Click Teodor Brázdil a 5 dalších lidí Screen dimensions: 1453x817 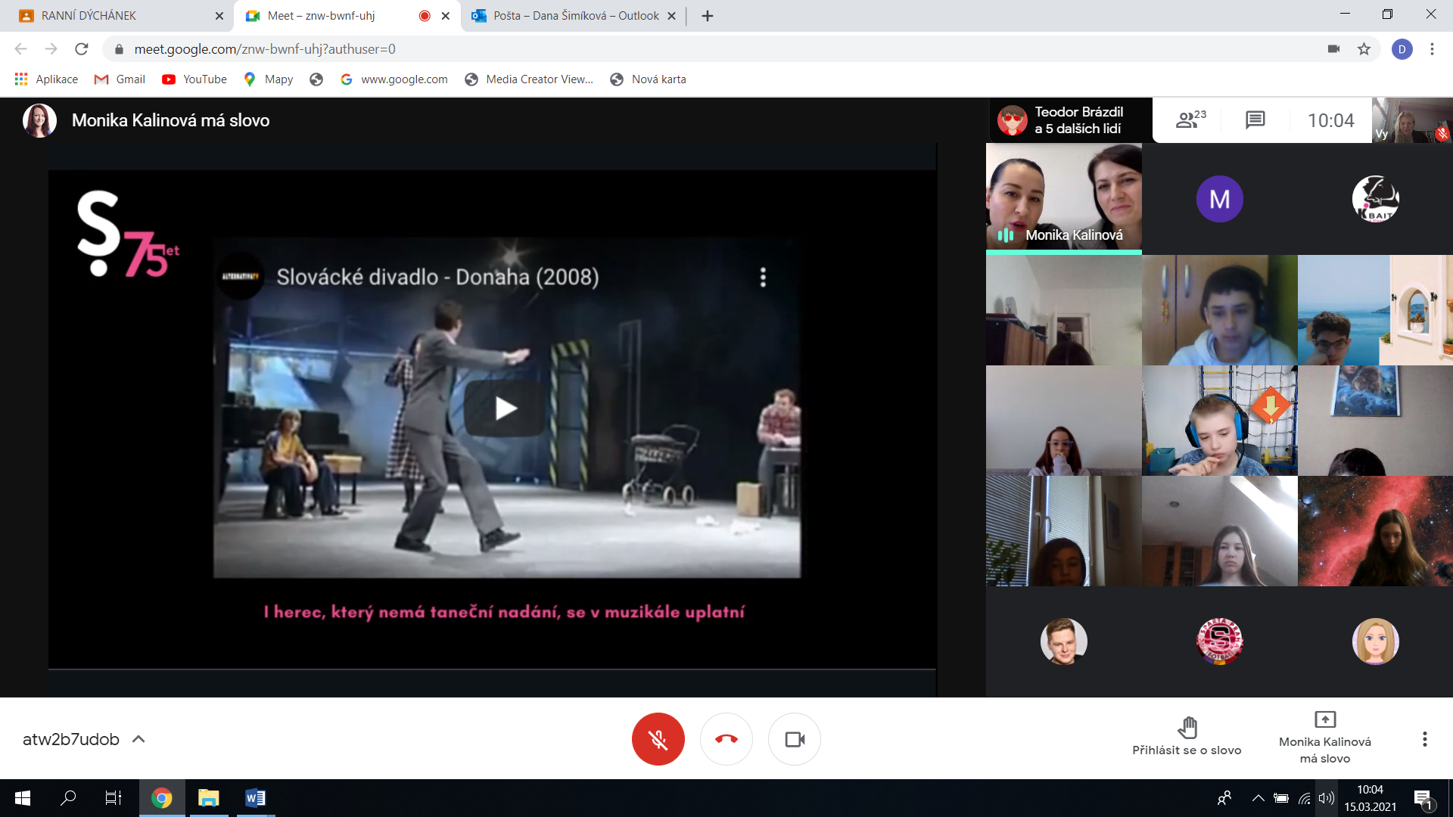pyautogui.click(x=1070, y=120)
